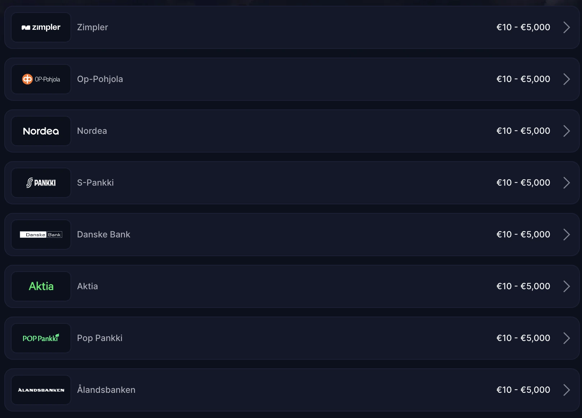Click the green Aktia logo
Screen dimensions: 582x418
41,286
